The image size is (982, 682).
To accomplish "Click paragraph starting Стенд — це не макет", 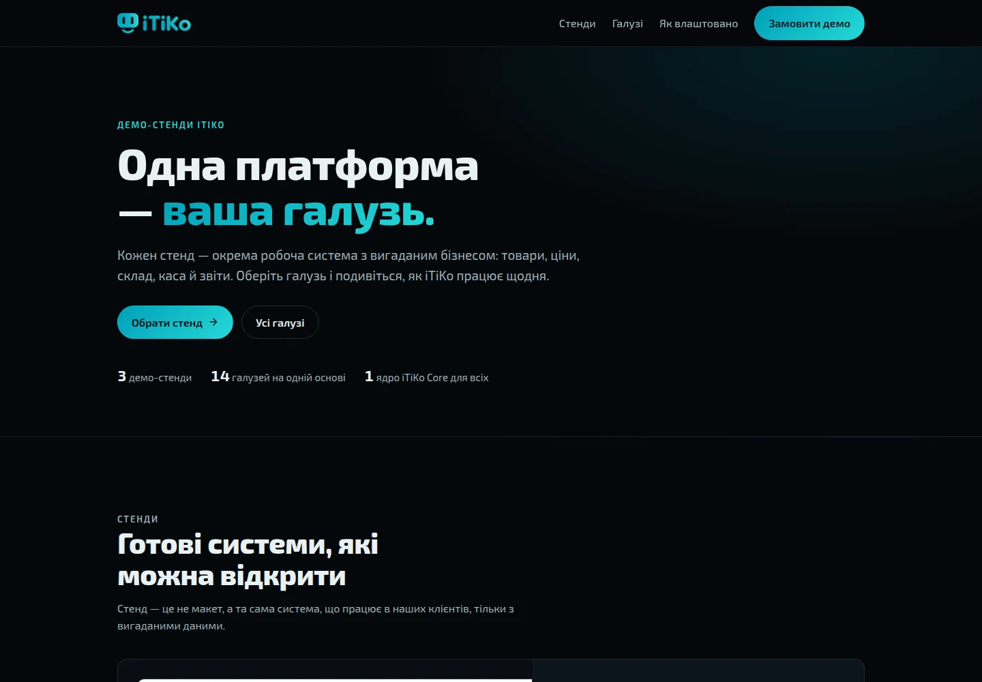I will click(316, 617).
